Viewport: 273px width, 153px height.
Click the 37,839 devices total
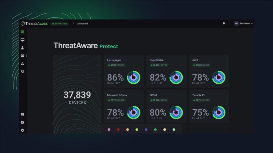click(x=77, y=95)
